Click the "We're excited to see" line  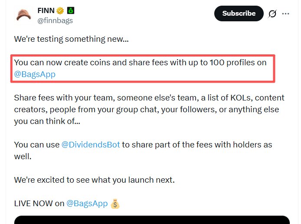pos(94,180)
